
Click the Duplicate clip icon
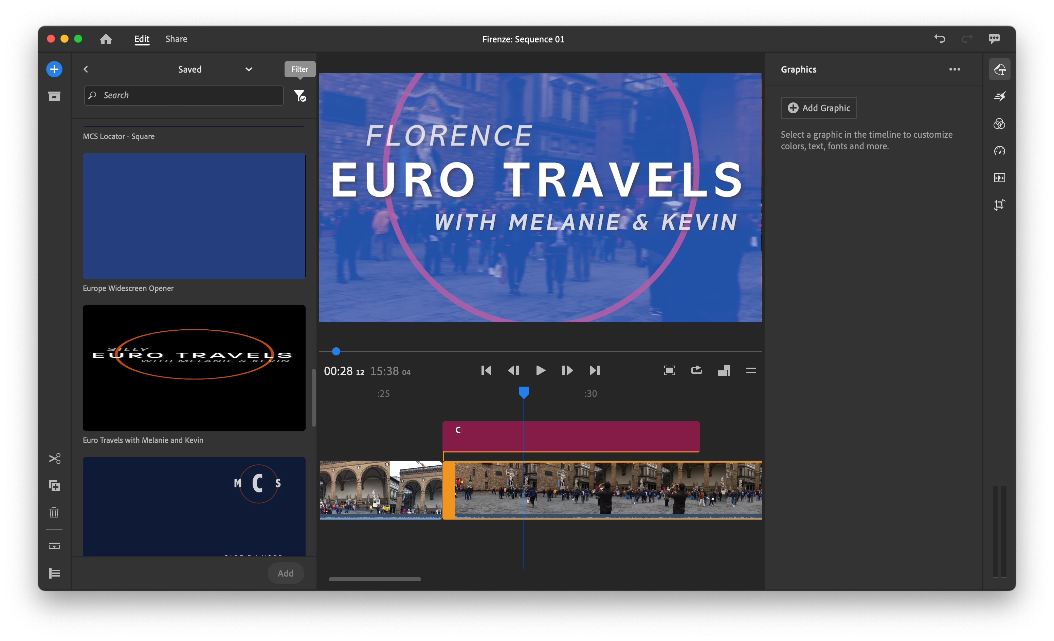point(54,485)
